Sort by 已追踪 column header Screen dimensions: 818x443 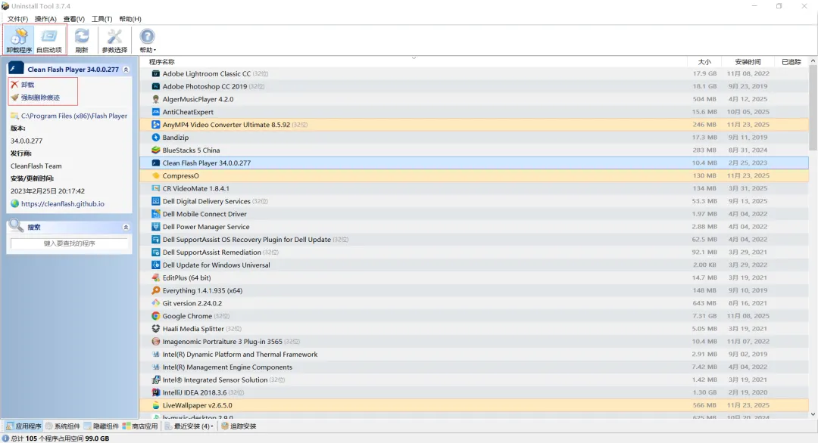point(791,62)
